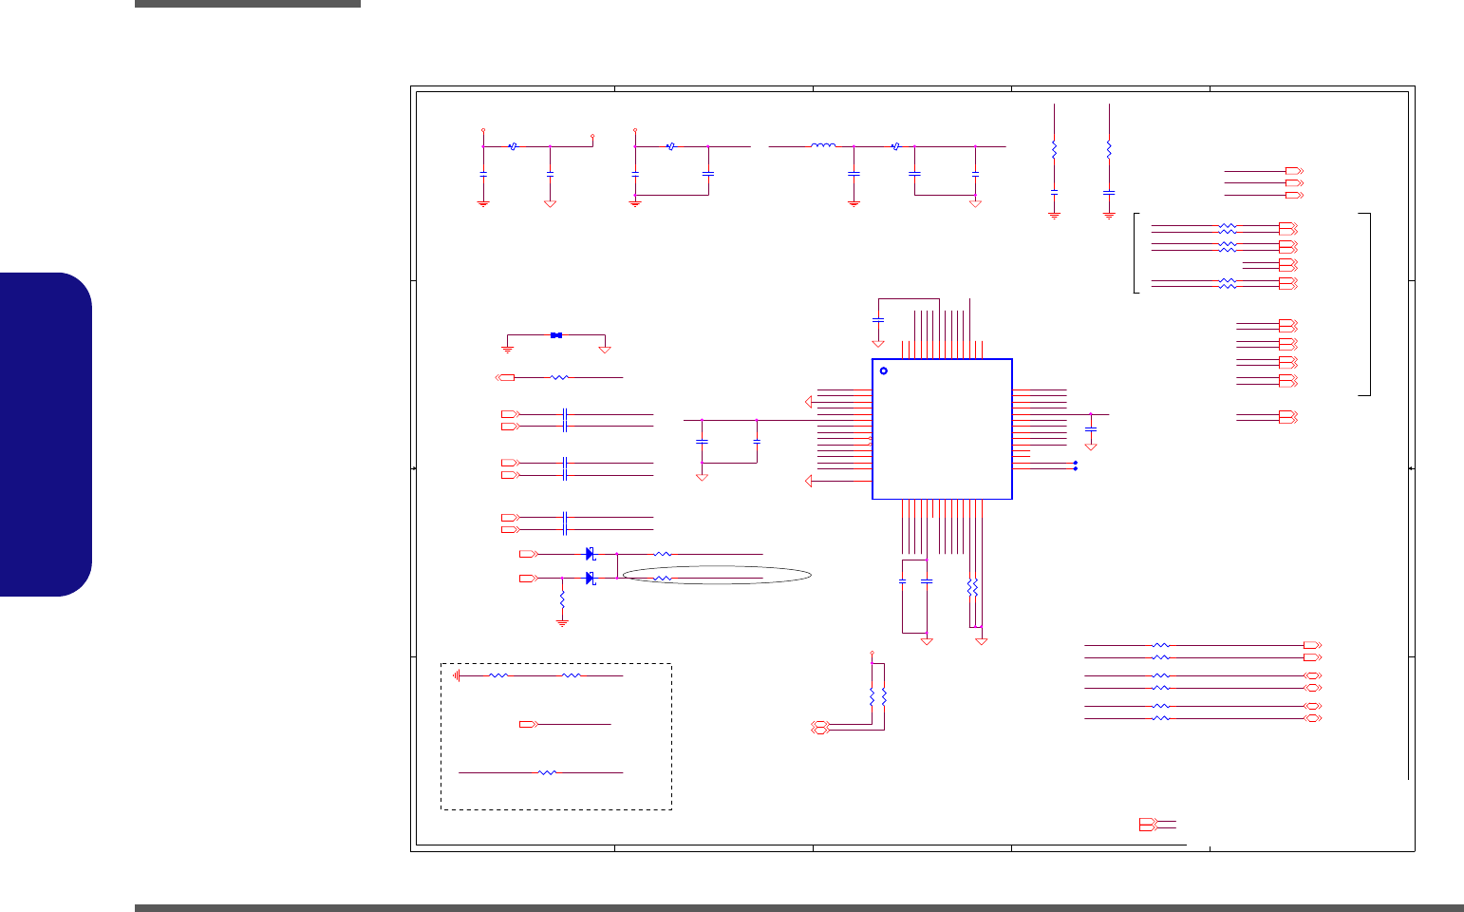Image resolution: width=1464 pixels, height=912 pixels.
Task: Click the dark blue chapter tab on page edge
Action: click(46, 434)
